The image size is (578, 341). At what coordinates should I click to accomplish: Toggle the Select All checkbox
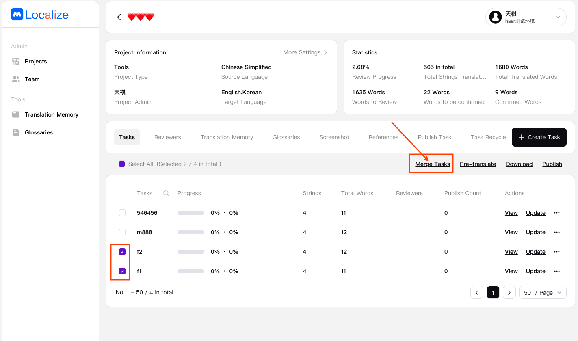coord(122,164)
